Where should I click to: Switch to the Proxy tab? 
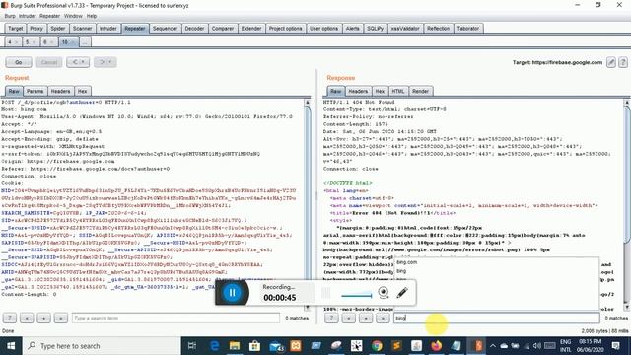[x=35, y=29]
